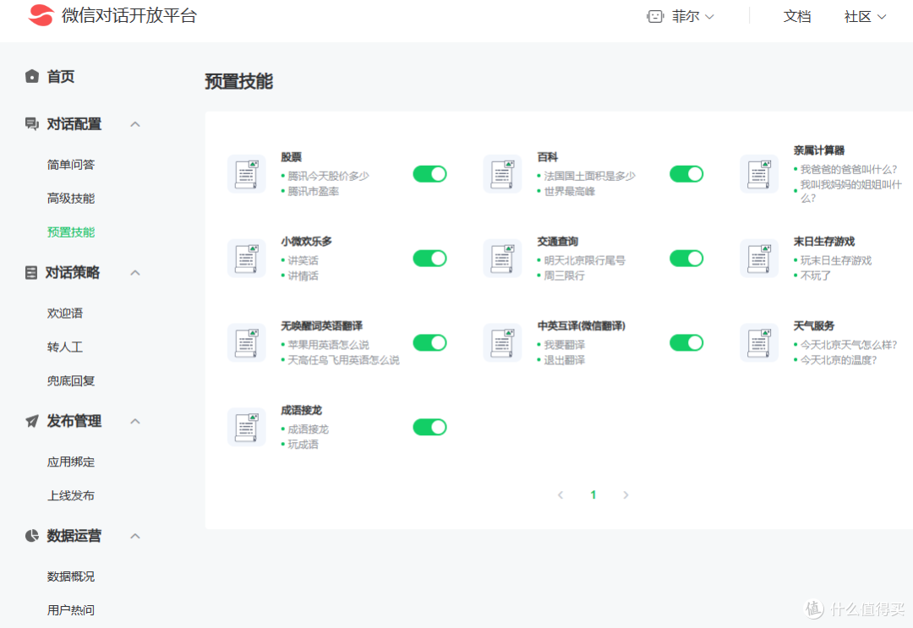Screen dimensions: 913x628
Task: Open 数据概况 under 数据运营
Action: pos(71,576)
